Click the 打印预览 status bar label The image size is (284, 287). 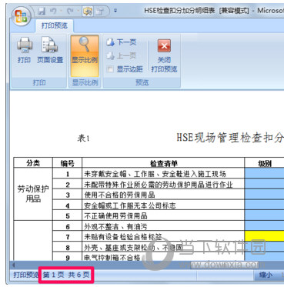pyautogui.click(x=25, y=275)
